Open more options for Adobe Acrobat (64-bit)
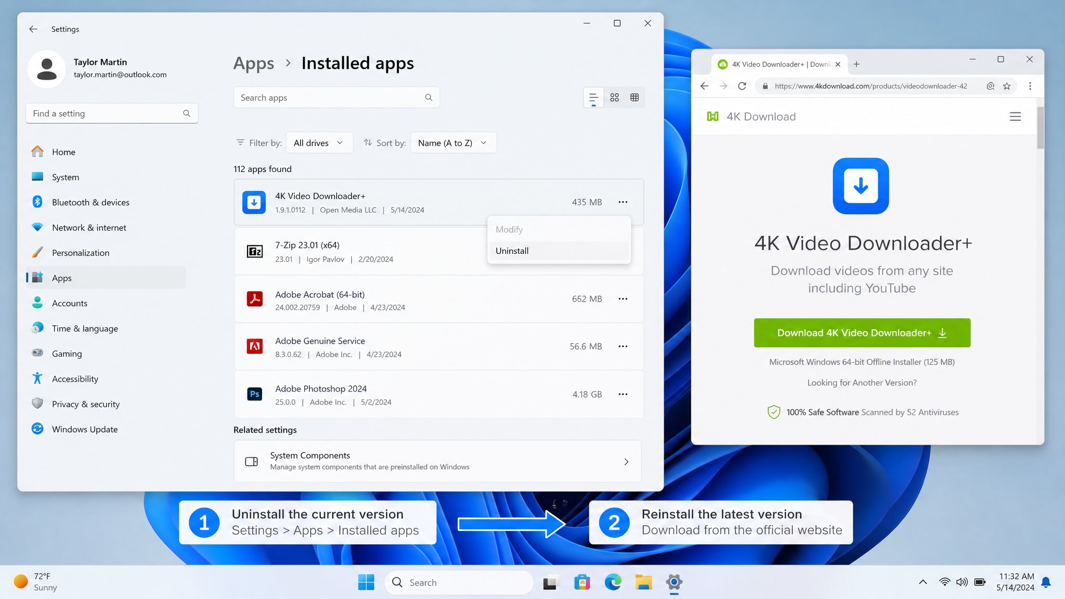The width and height of the screenshot is (1065, 599). click(x=622, y=299)
